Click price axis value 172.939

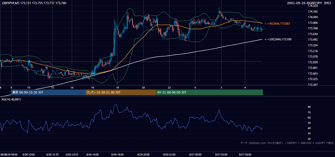(x=313, y=62)
